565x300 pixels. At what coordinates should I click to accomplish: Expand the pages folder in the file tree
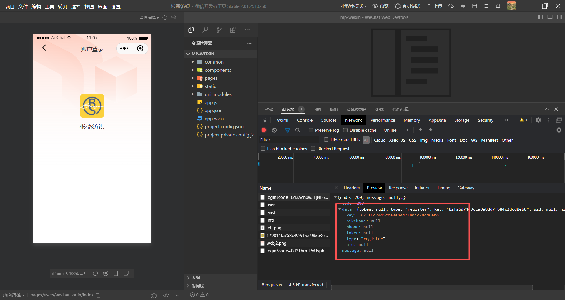211,78
